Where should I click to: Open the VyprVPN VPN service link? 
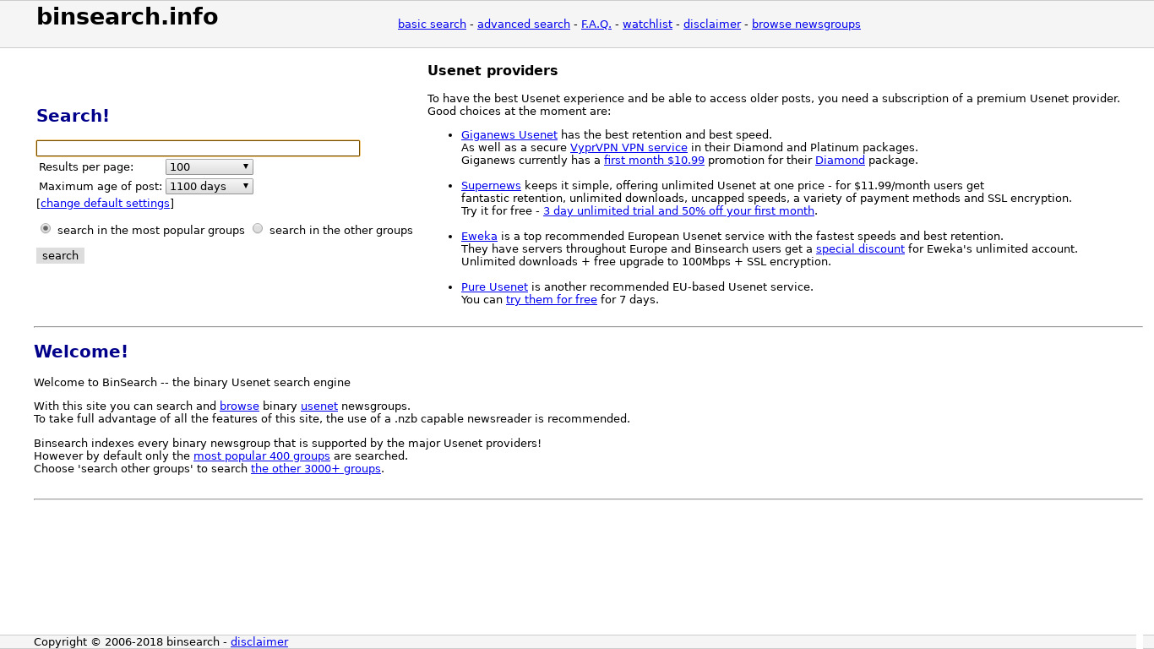[629, 148]
